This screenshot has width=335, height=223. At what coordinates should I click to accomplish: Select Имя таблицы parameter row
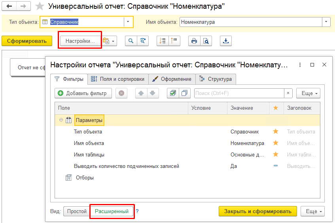tap(187, 154)
